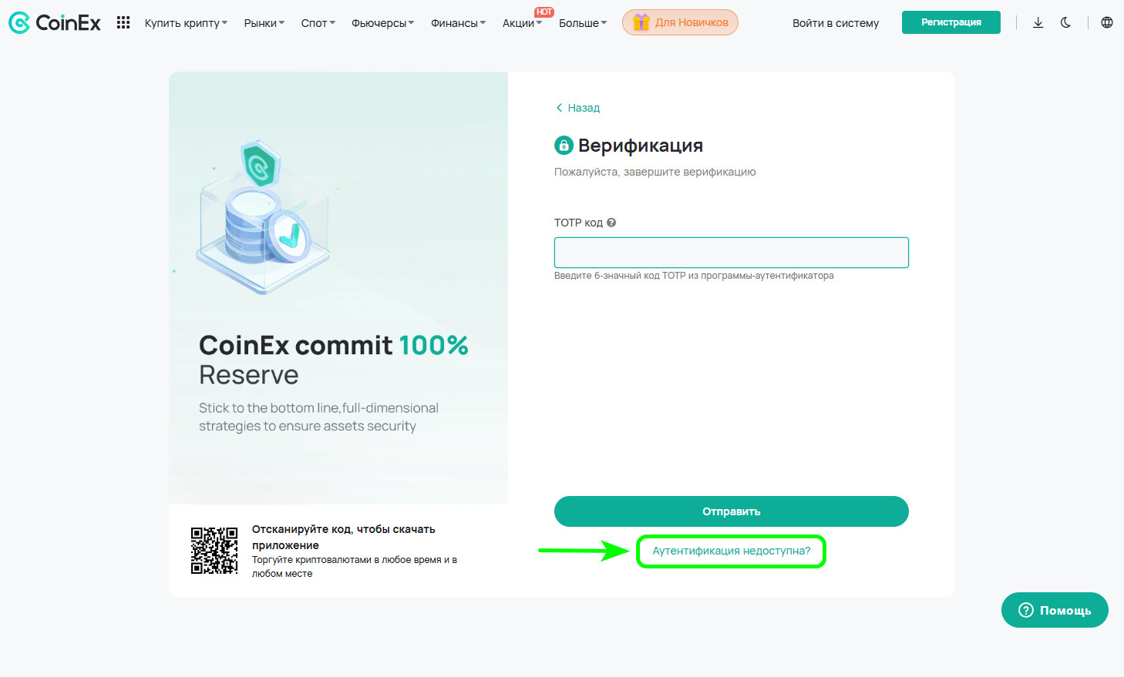Focus the TOTP код input field
Screen dimensions: 1124x677
pos(732,253)
